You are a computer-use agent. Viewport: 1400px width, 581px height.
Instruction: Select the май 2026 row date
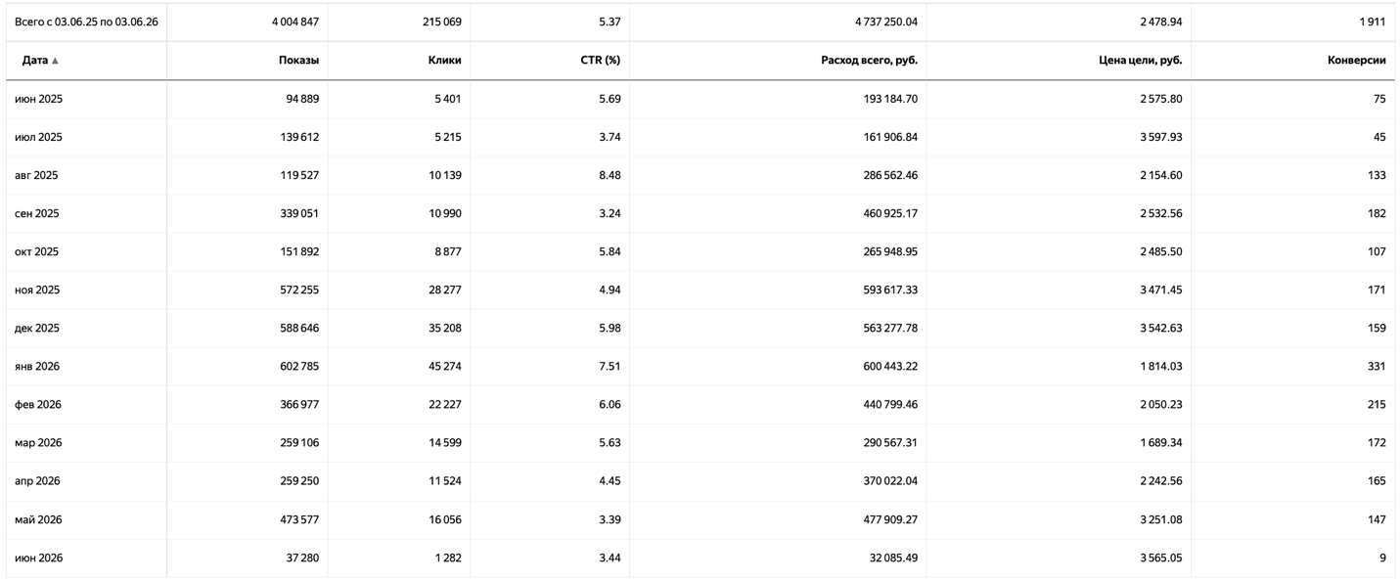coord(38,519)
